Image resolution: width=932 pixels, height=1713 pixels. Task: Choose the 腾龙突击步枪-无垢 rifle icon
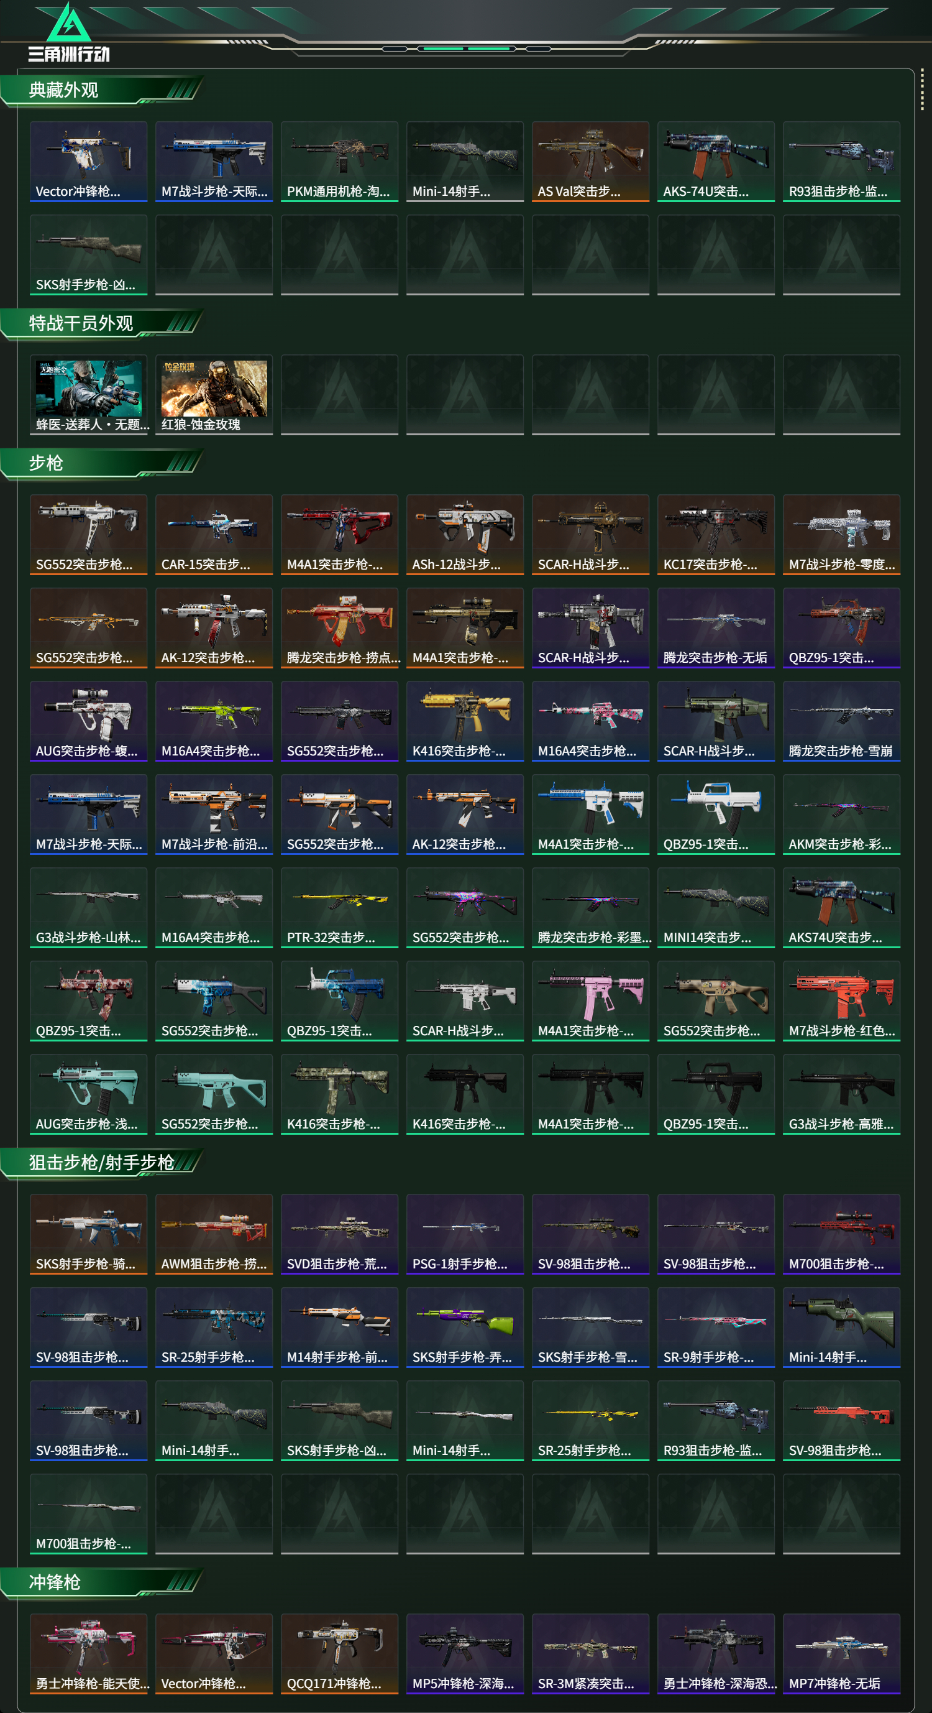(x=716, y=628)
